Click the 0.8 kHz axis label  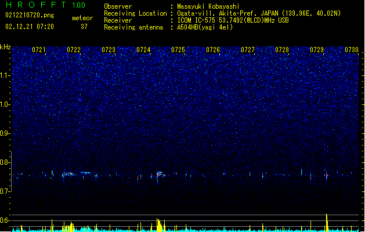(x=5, y=162)
